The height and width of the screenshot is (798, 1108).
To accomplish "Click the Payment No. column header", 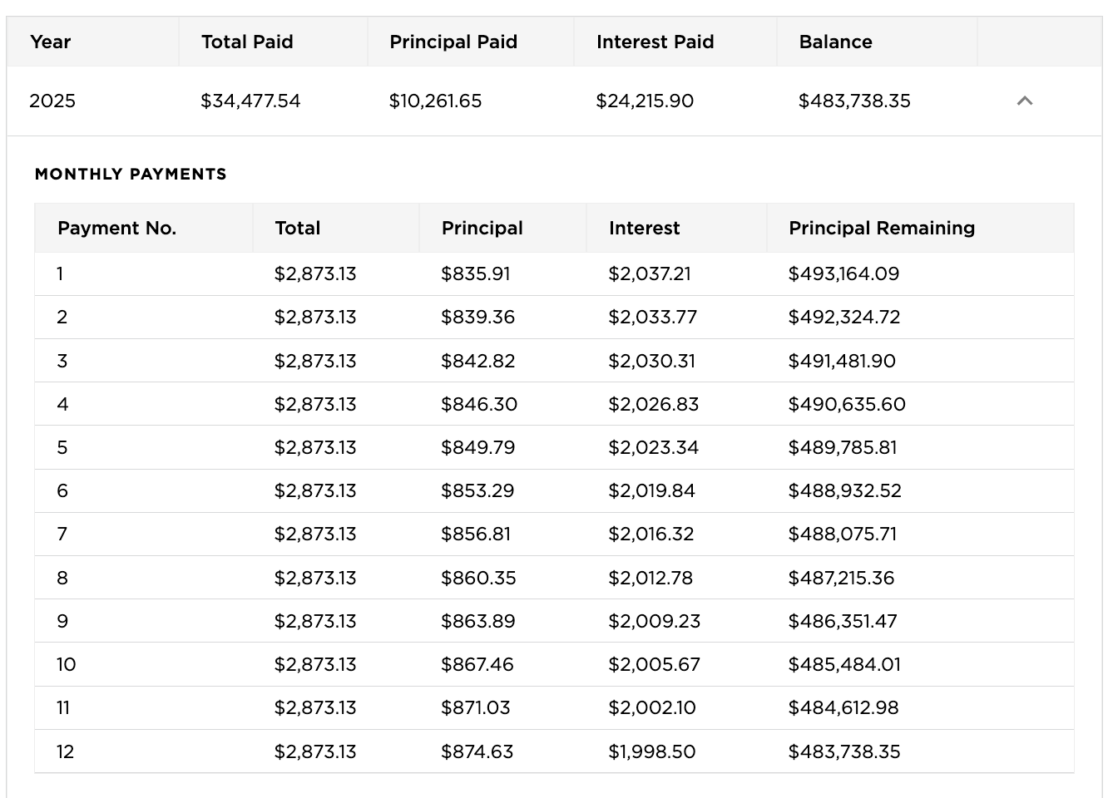I will (116, 228).
